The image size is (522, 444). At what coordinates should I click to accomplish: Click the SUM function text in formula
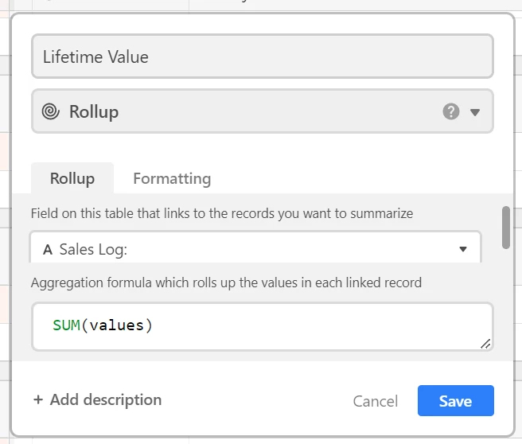(66, 325)
